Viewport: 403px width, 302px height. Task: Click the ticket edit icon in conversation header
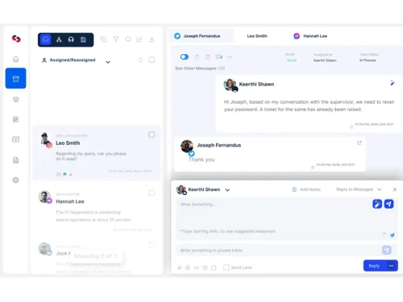[219, 57]
